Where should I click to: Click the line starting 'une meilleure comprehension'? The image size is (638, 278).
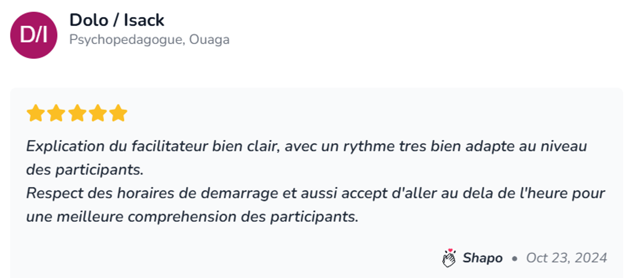click(192, 217)
